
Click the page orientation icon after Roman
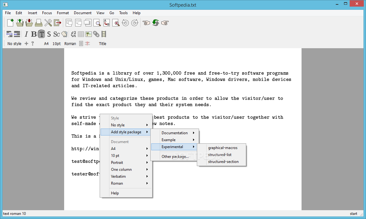81,43
